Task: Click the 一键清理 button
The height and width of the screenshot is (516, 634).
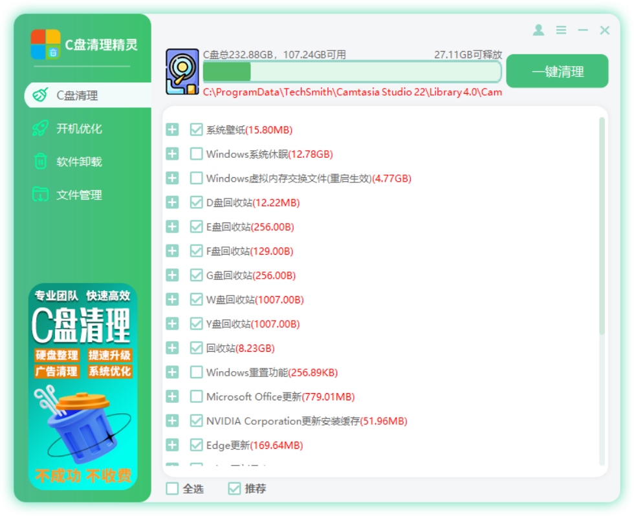Action: (557, 72)
